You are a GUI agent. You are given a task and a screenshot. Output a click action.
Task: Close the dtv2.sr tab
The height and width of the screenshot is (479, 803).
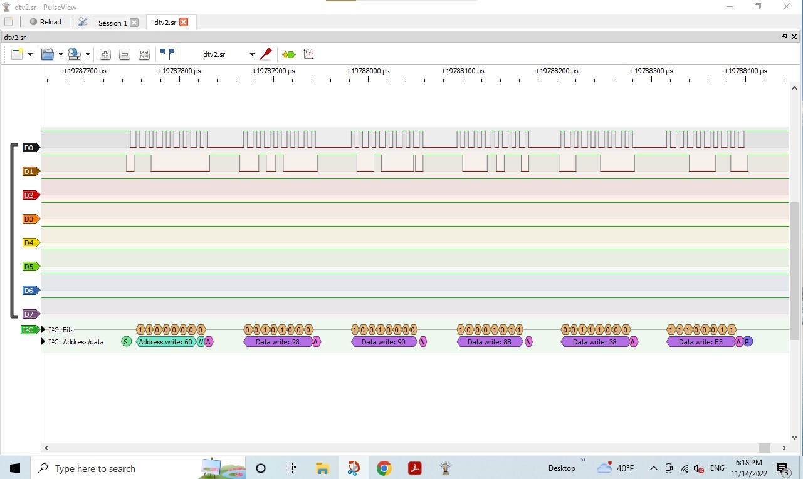(184, 22)
